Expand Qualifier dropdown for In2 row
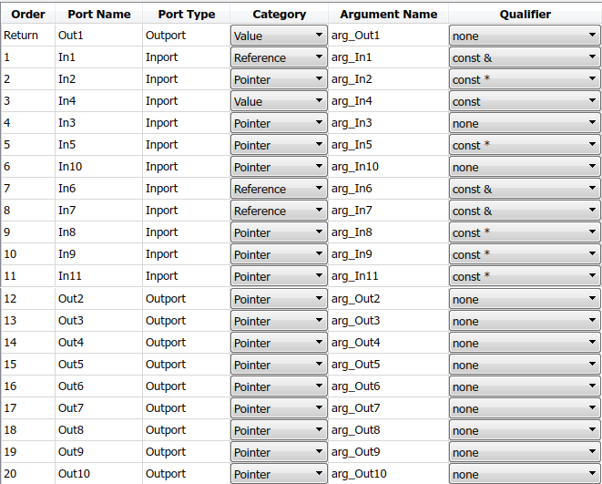602x484 pixels. point(524,79)
